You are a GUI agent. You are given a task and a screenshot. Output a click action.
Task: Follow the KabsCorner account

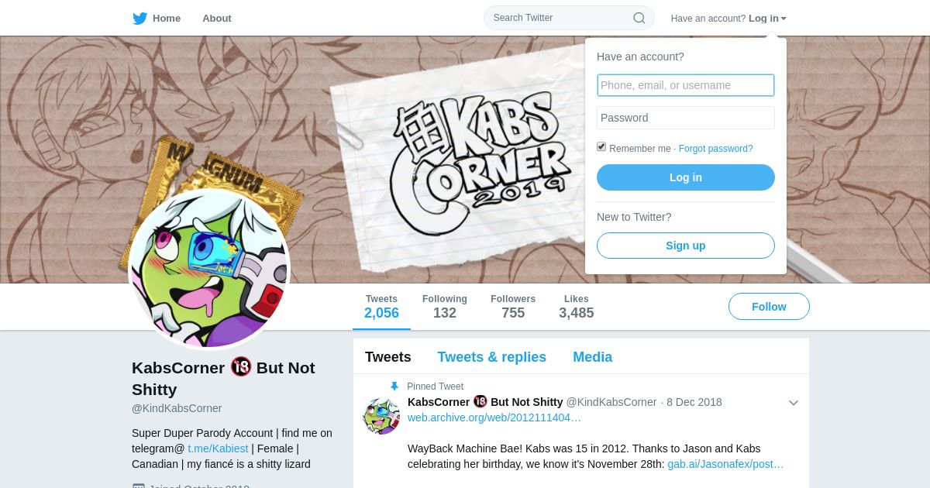(769, 307)
